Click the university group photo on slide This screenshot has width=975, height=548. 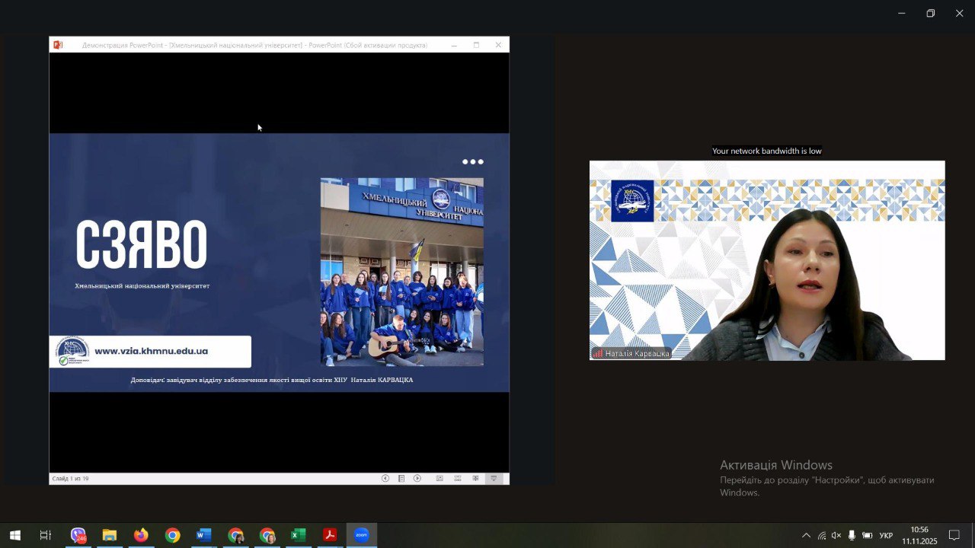401,272
